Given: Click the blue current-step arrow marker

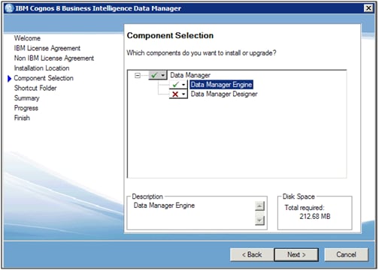Looking at the screenshot, I should point(10,79).
